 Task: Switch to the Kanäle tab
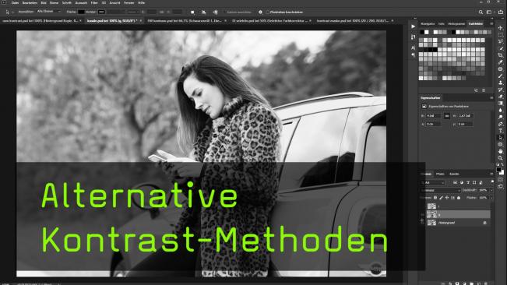point(454,174)
